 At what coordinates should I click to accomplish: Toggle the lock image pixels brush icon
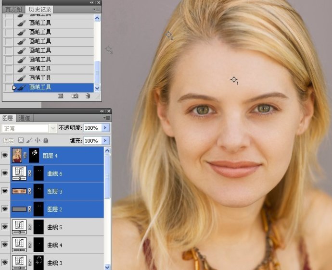pos(29,140)
